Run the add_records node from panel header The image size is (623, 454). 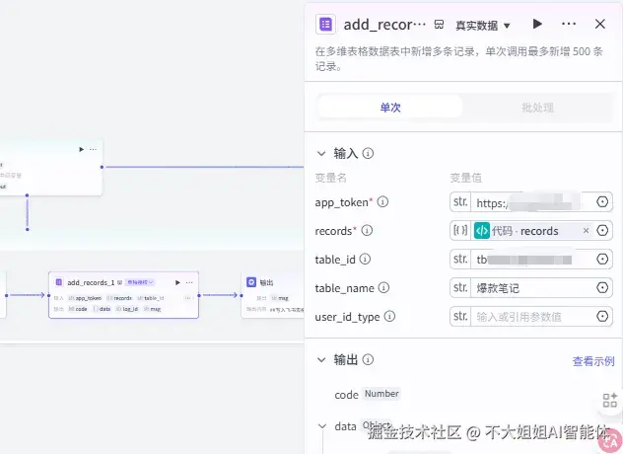pos(537,24)
